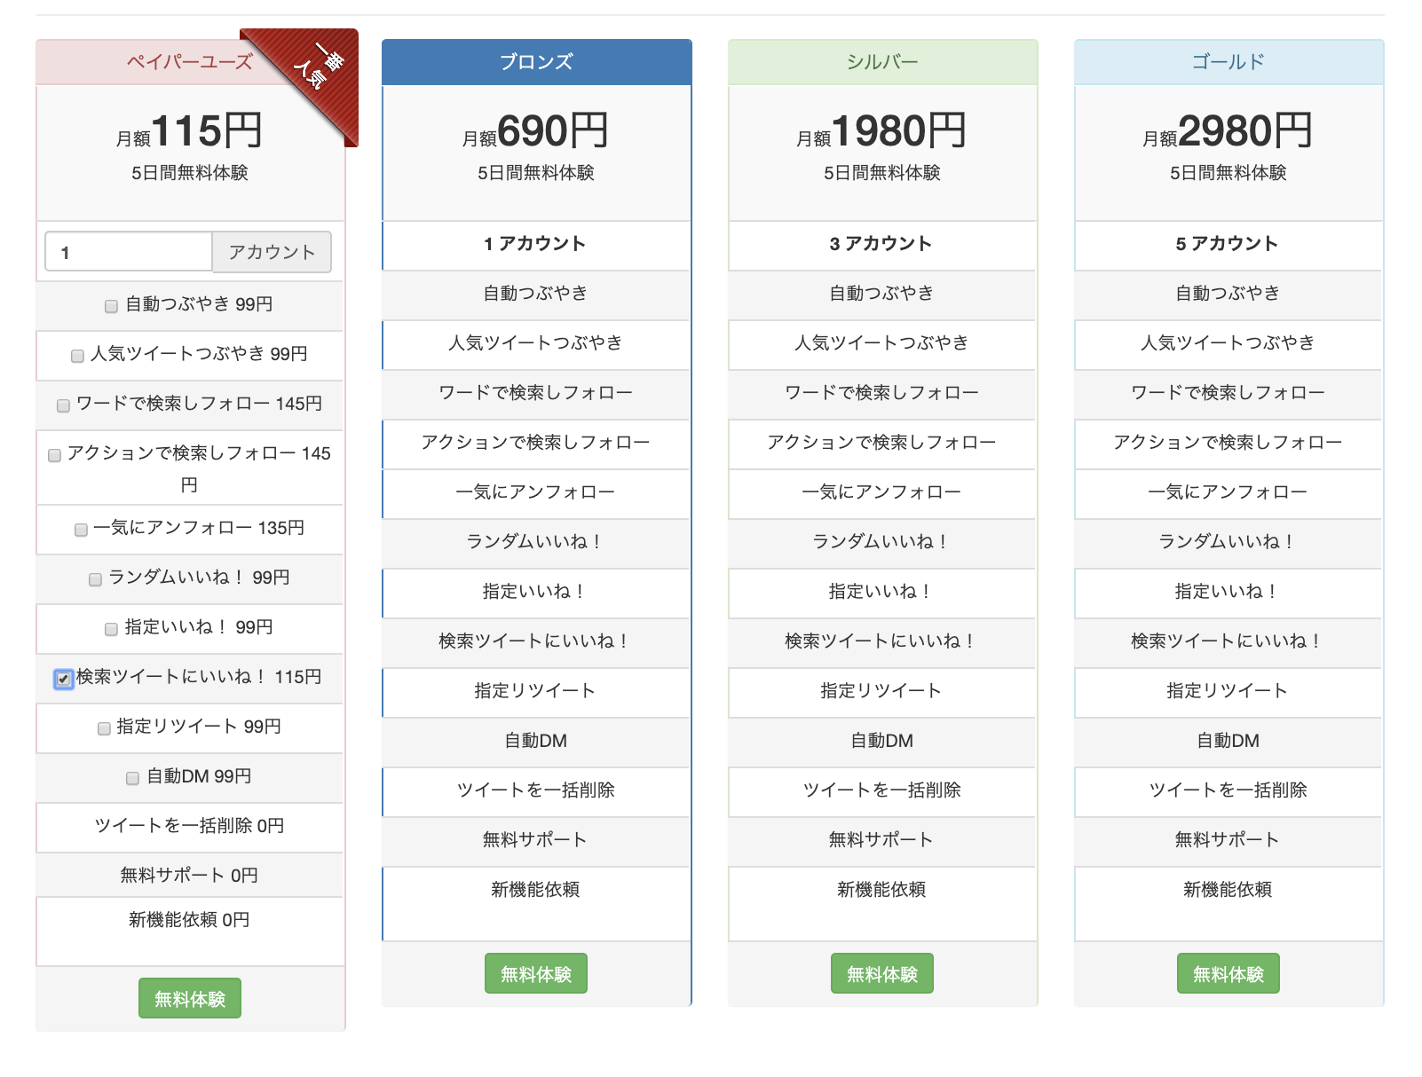Toggle ランダムいいね！ 99円 checkbox
Image resolution: width=1422 pixels, height=1077 pixels.
pos(95,579)
